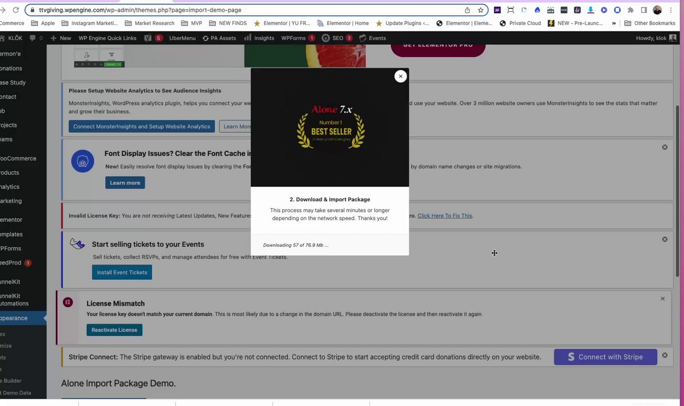This screenshot has width=684, height=406.
Task: Follow the Click Here To Fix This link
Action: coord(445,216)
